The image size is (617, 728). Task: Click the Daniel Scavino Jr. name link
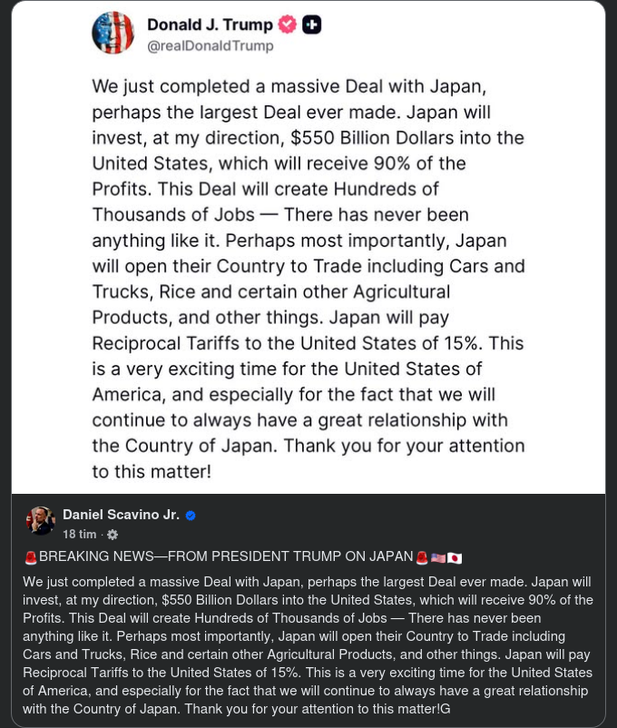(122, 514)
